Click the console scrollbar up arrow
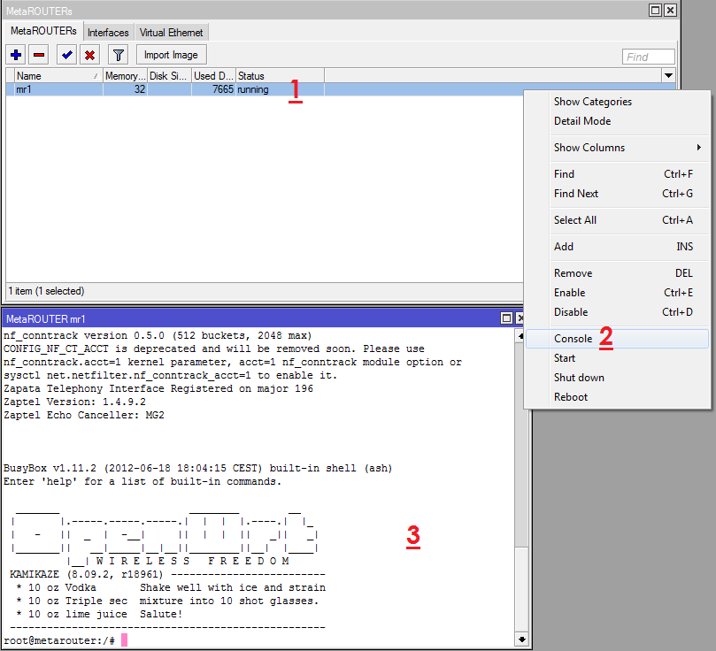716x651 pixels. point(521,336)
